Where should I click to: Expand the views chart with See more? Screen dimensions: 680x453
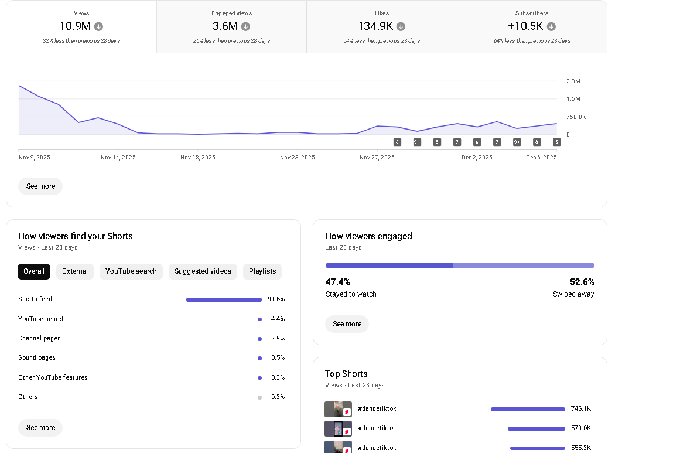coord(40,186)
